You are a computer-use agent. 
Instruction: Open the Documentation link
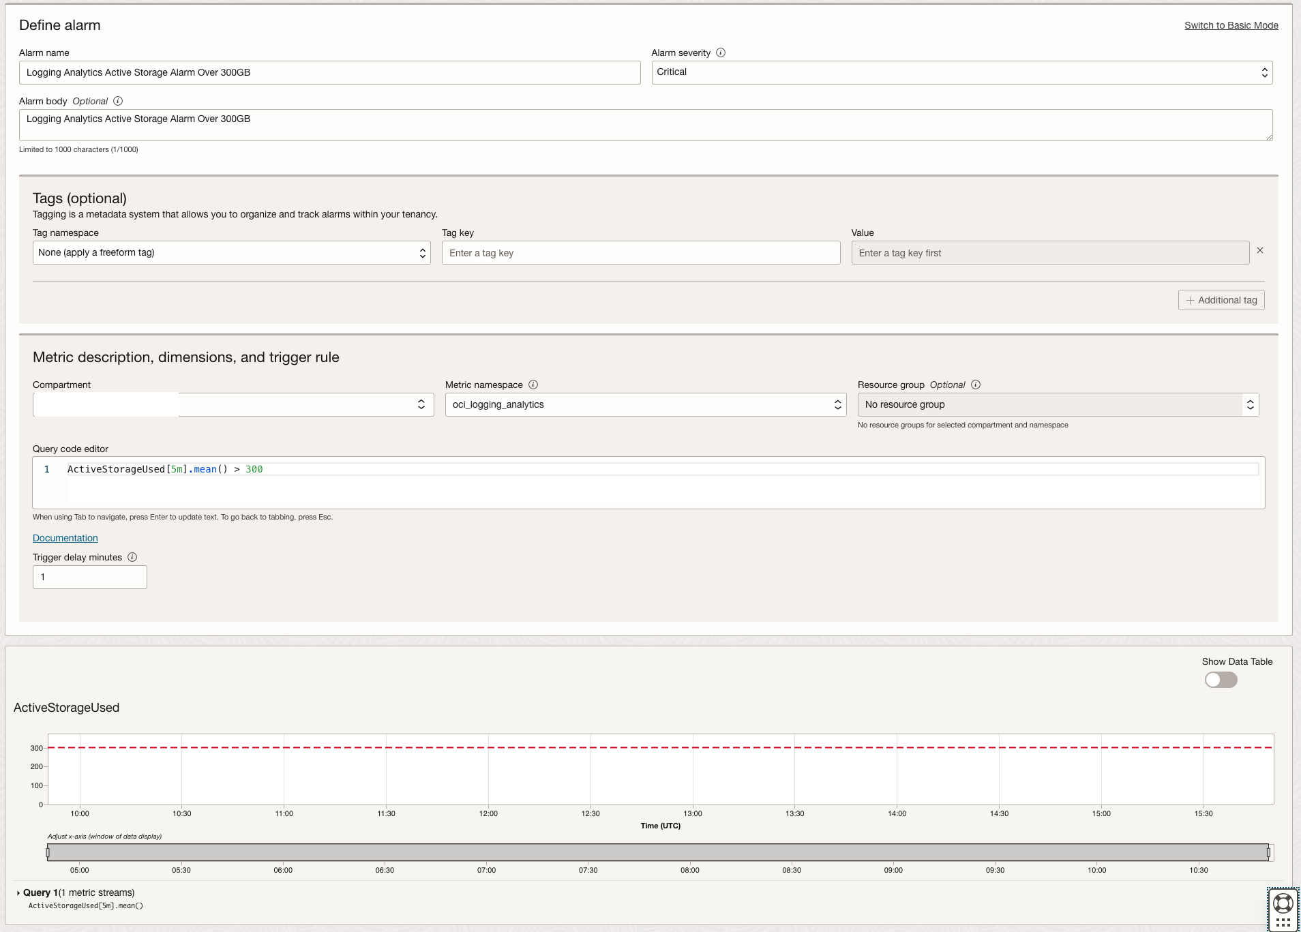tap(65, 538)
